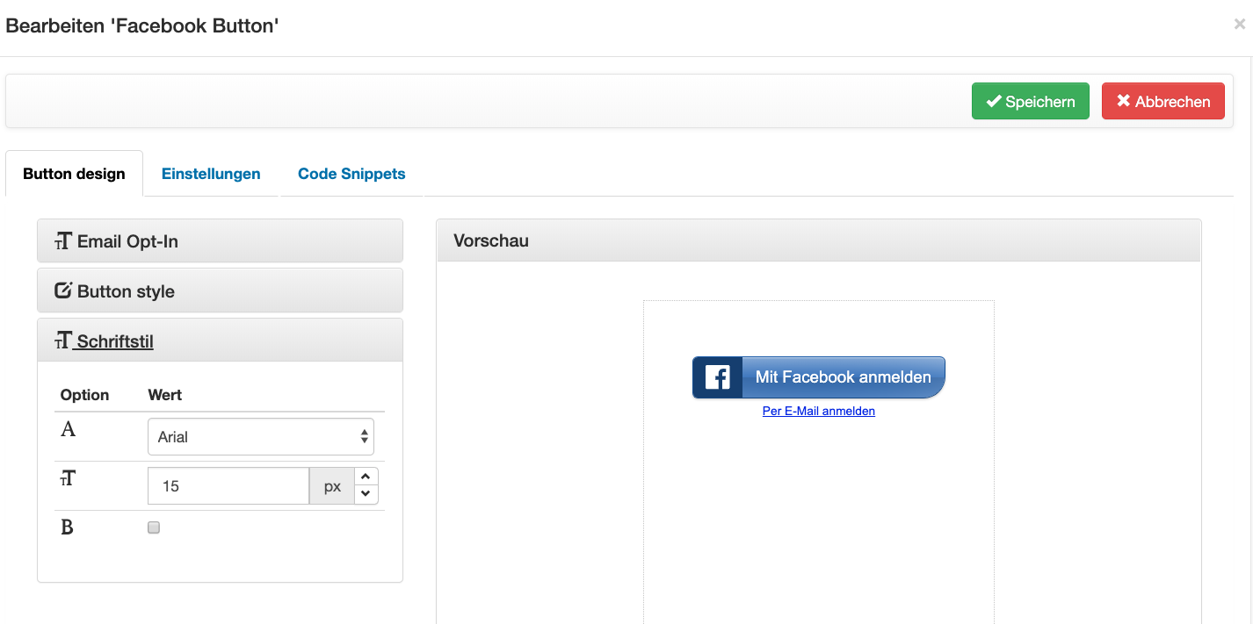Open the Code Snippets tab

point(351,174)
